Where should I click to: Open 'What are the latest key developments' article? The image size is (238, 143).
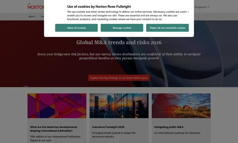click(x=54, y=129)
